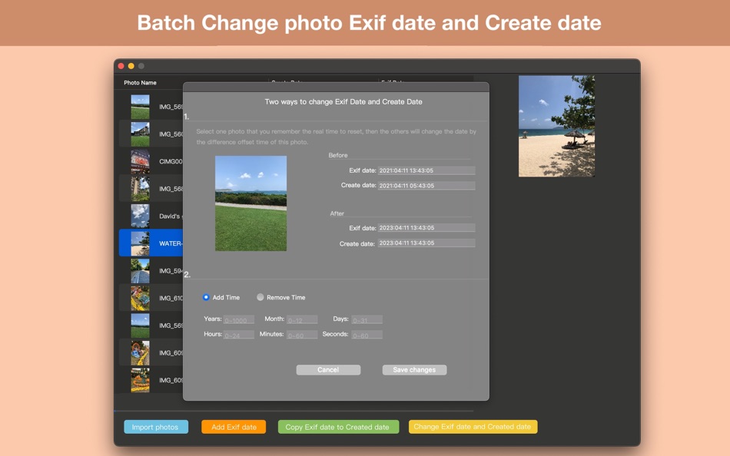730x456 pixels.
Task: Select the Remove Time option
Action: pos(260,297)
